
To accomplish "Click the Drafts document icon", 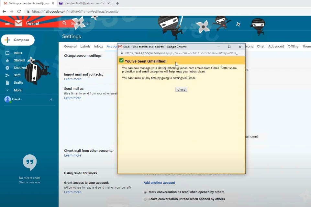I will (x=7, y=83).
